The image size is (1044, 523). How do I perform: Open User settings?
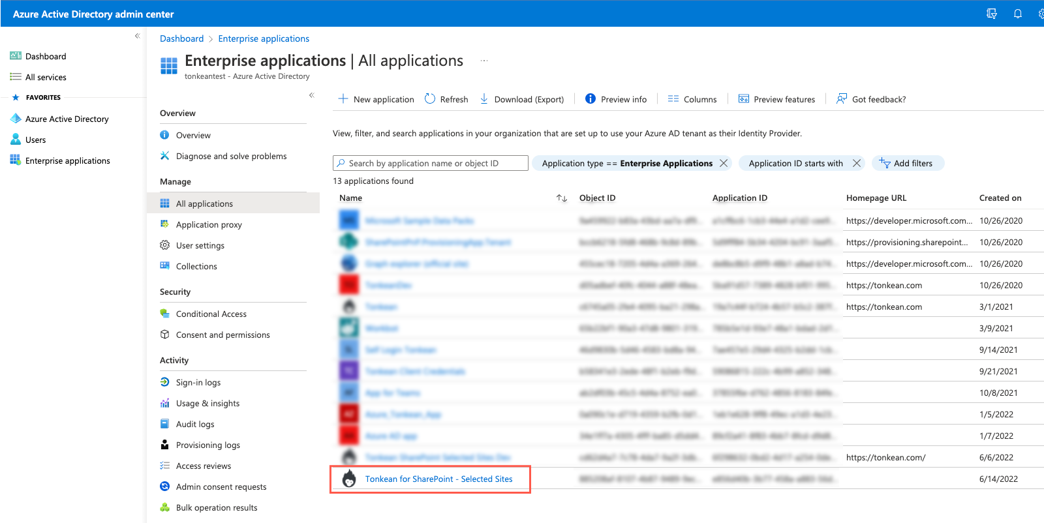200,245
